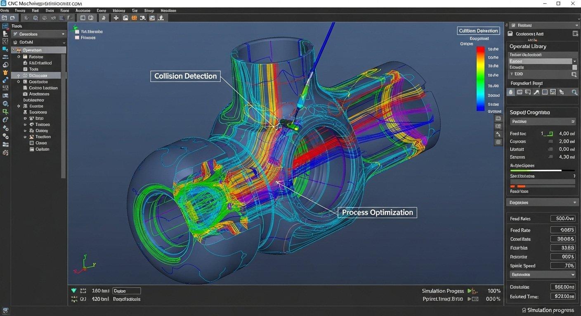Enable the Coolant toggle in Tool Geometry panel
Viewport: 581px width, 316px height.
(x=550, y=141)
